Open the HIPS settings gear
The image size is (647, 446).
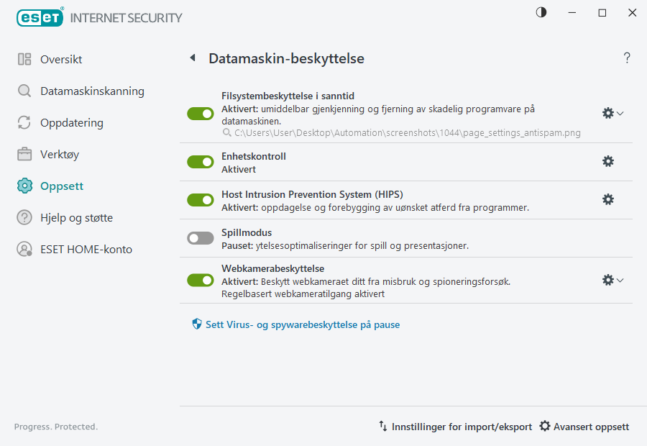(x=607, y=199)
